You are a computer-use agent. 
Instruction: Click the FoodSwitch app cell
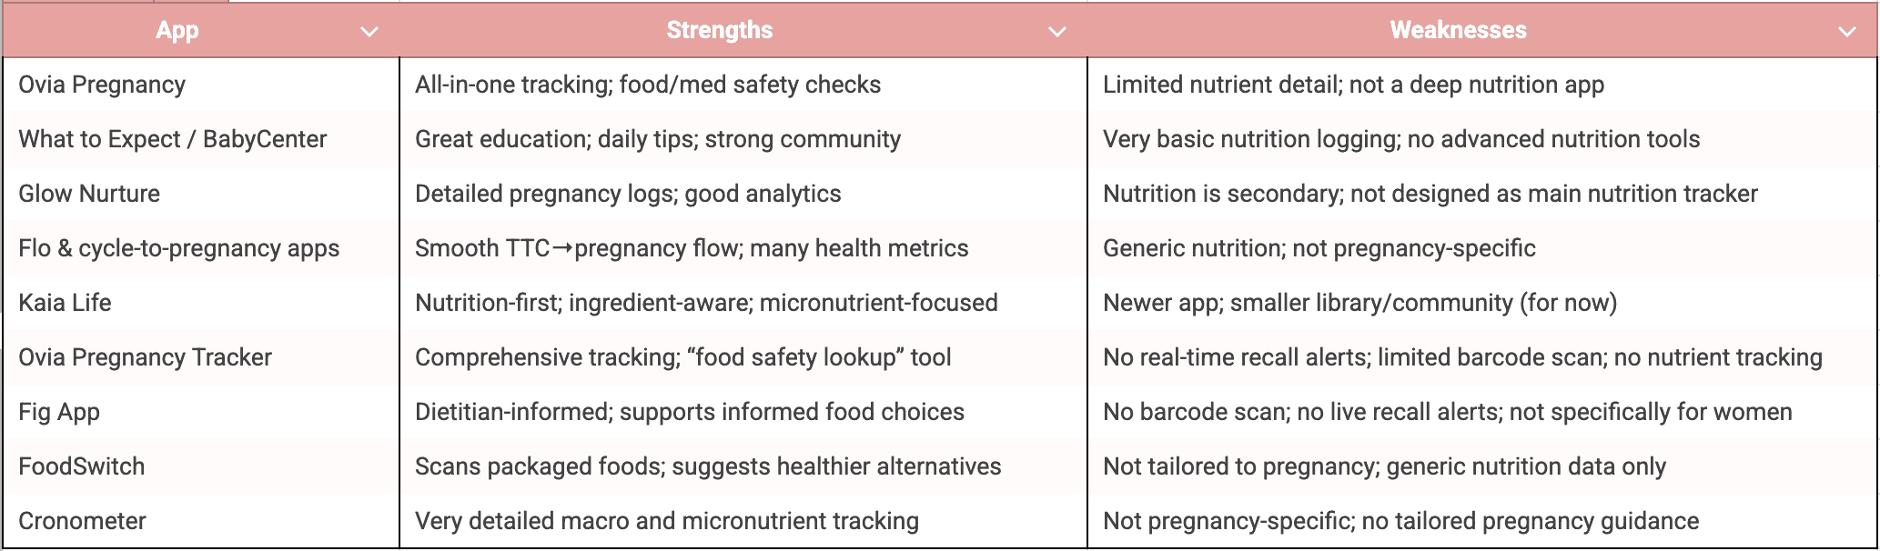(82, 466)
